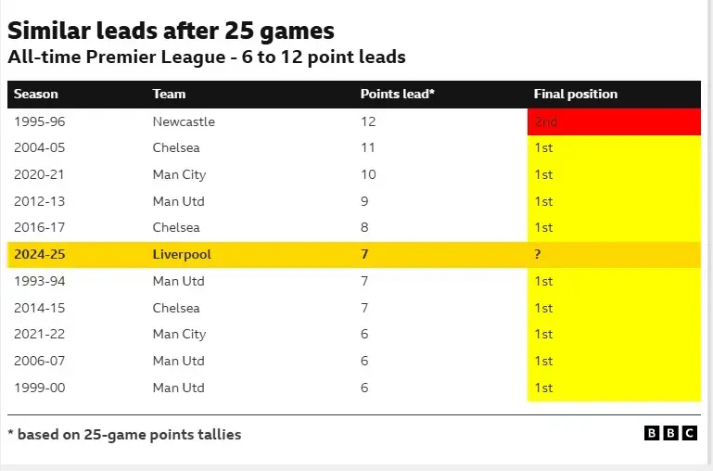713x471 pixels.
Task: Click the 2012-13 season cell
Action: (39, 201)
